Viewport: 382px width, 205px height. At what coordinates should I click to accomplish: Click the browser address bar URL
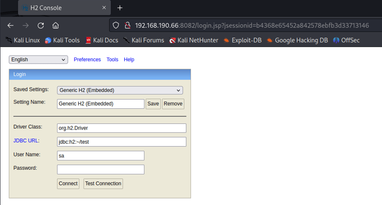pos(252,25)
